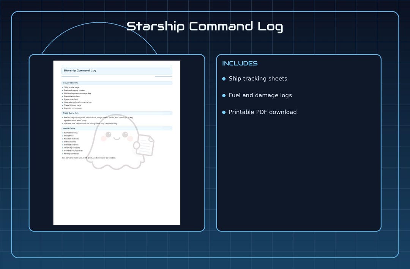Viewport: 410px width, 269px height.
Task: Open the white PDF preview page
Action: click(117, 142)
